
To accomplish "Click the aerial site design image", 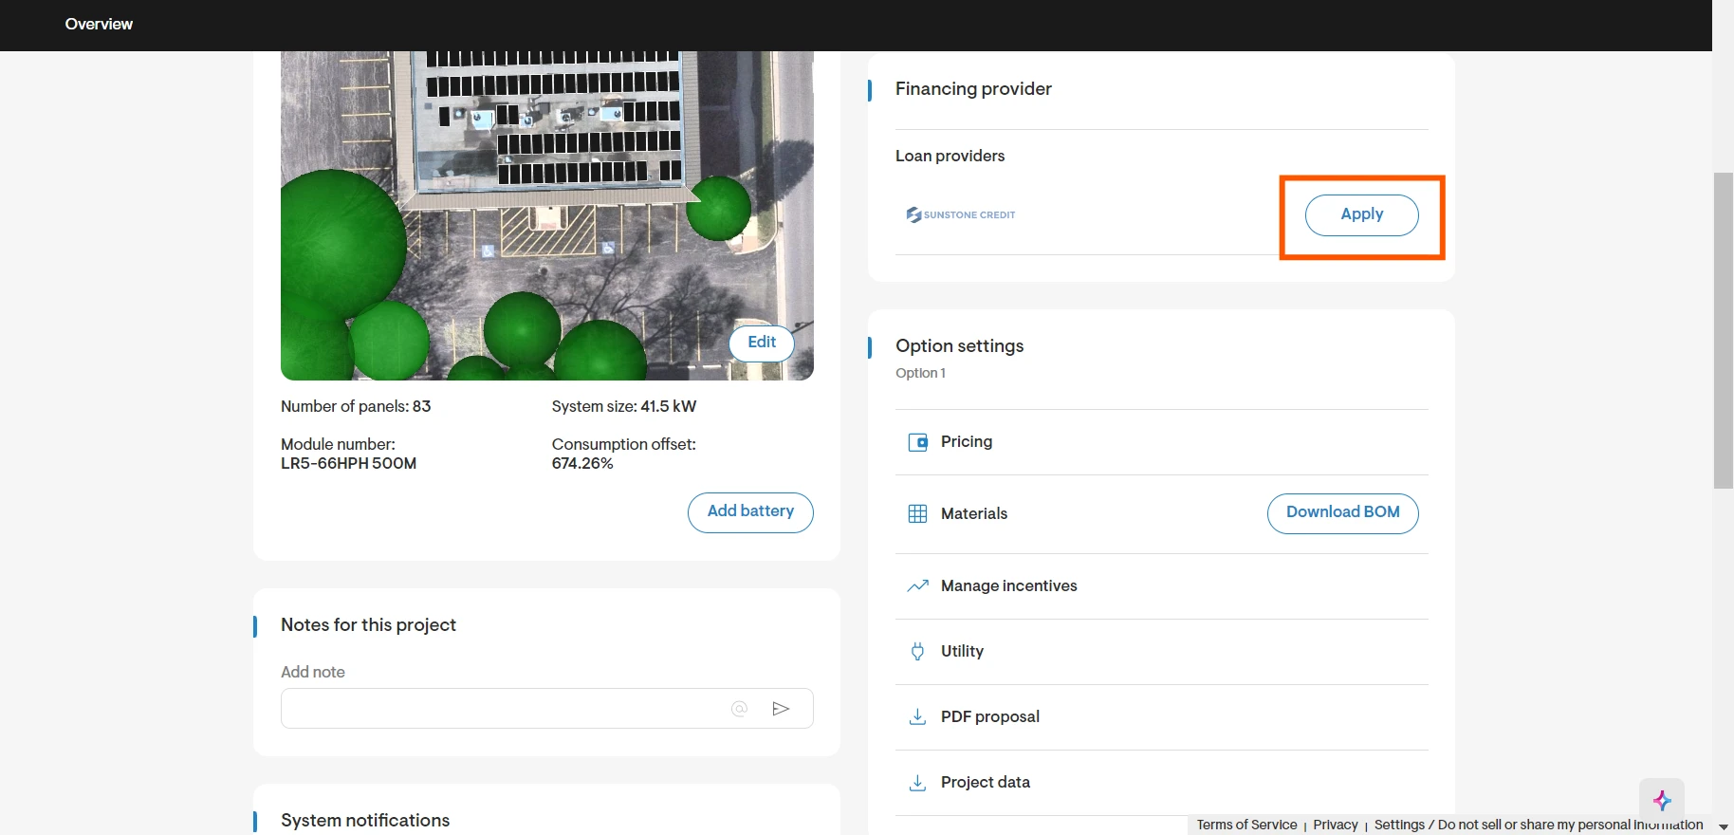I will click(547, 216).
